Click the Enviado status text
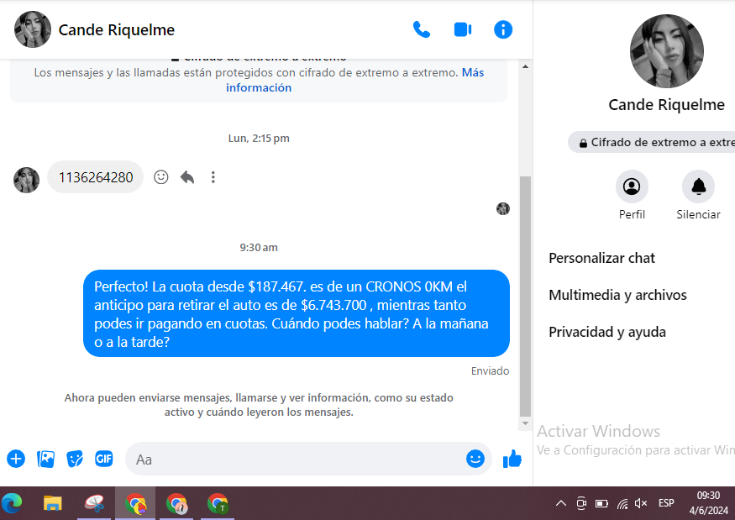735x520 pixels. pyautogui.click(x=490, y=370)
